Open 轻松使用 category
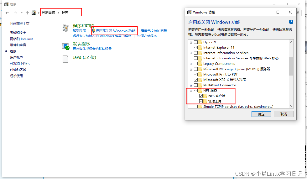The height and width of the screenshot is (179, 307). pos(16,76)
